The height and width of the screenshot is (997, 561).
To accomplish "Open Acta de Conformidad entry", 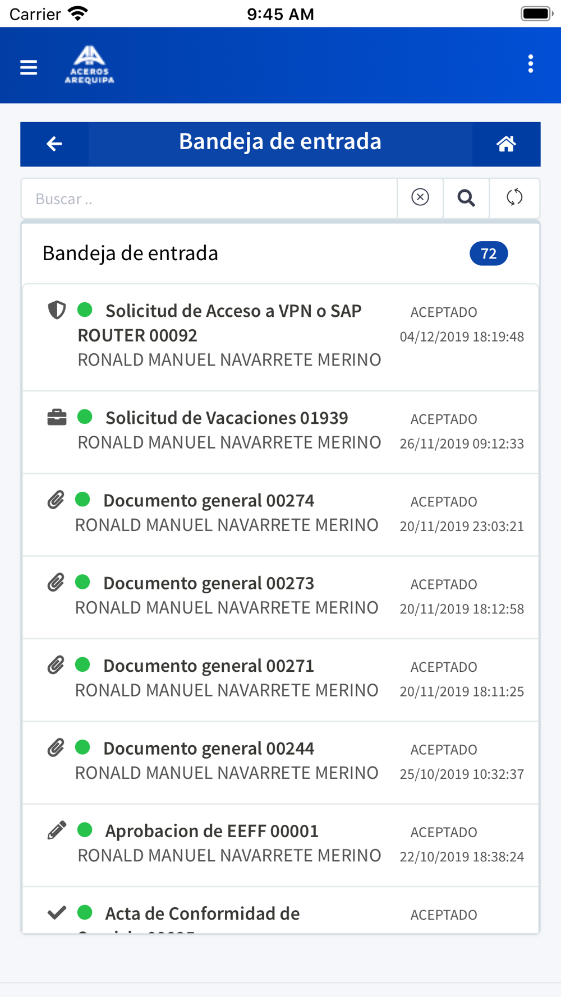I will click(280, 911).
